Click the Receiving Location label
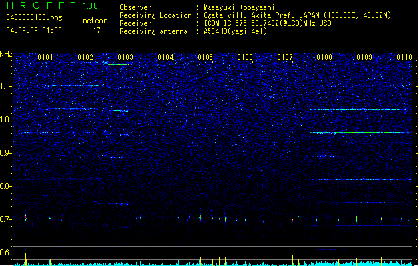419x266 pixels. (155, 15)
